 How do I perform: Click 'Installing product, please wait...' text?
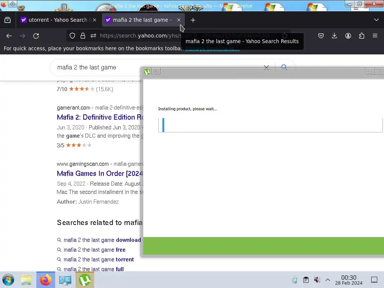[187, 109]
